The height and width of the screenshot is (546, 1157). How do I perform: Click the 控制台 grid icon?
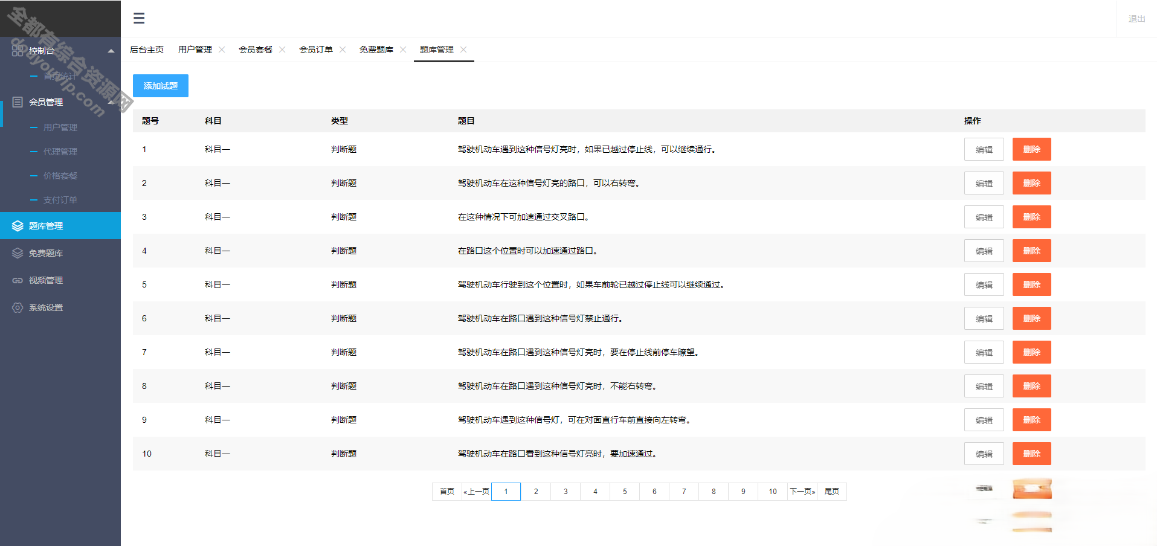(18, 51)
